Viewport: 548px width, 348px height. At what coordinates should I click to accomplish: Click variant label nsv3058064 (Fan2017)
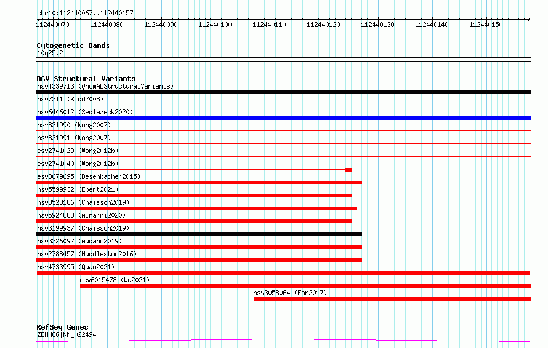point(290,293)
